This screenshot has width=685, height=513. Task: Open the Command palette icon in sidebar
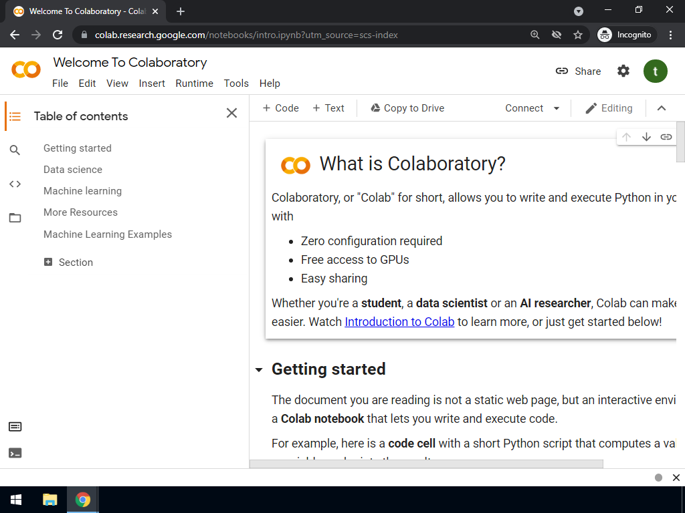(x=15, y=427)
